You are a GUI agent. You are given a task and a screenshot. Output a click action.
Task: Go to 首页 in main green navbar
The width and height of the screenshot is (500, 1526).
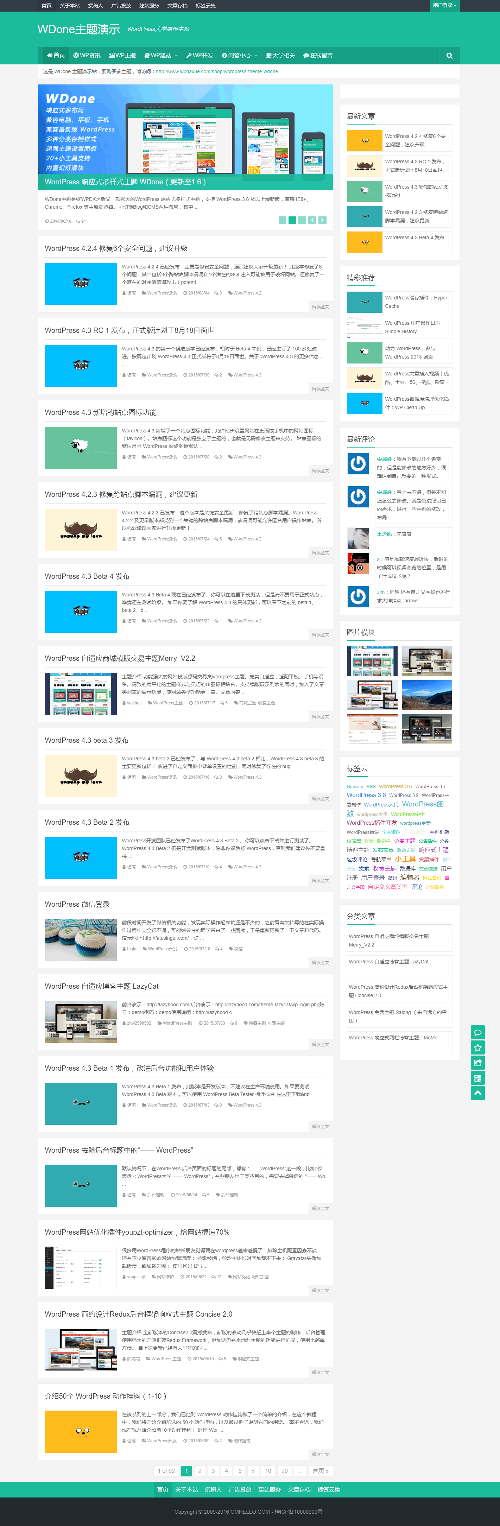(56, 56)
